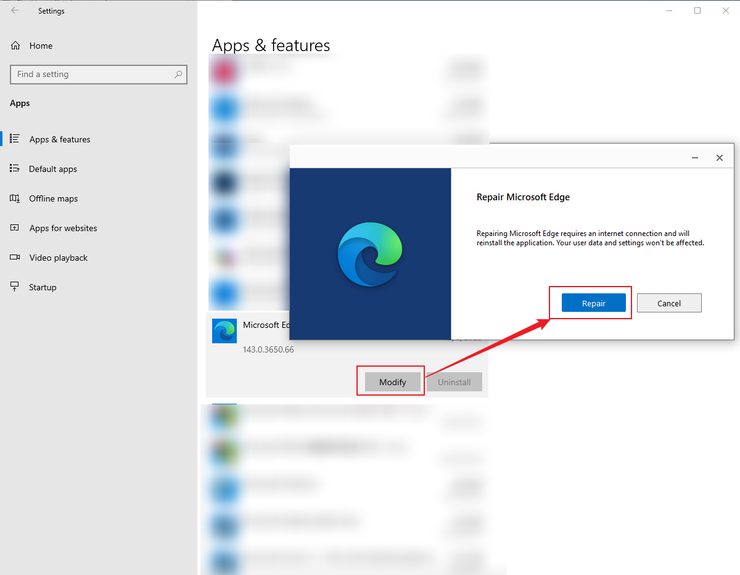Image resolution: width=740 pixels, height=575 pixels.
Task: Click the back arrow in Settings
Action: [x=14, y=10]
